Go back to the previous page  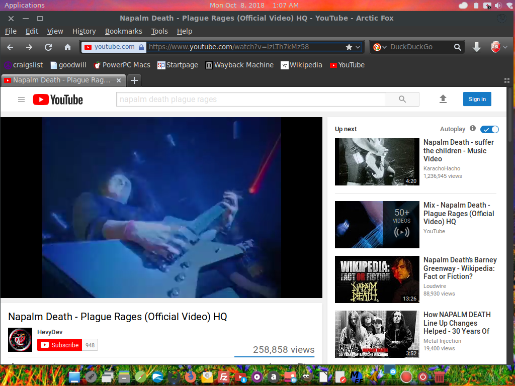pyautogui.click(x=10, y=47)
